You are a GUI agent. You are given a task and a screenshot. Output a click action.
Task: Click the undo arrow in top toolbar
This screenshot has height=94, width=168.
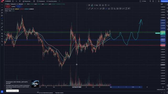(x=60, y=1)
